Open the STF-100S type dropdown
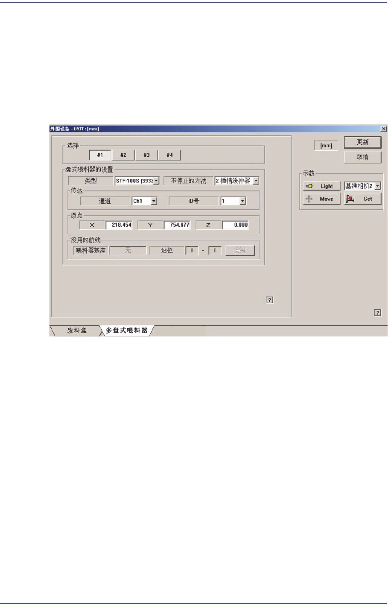The image size is (388, 608). coord(137,181)
